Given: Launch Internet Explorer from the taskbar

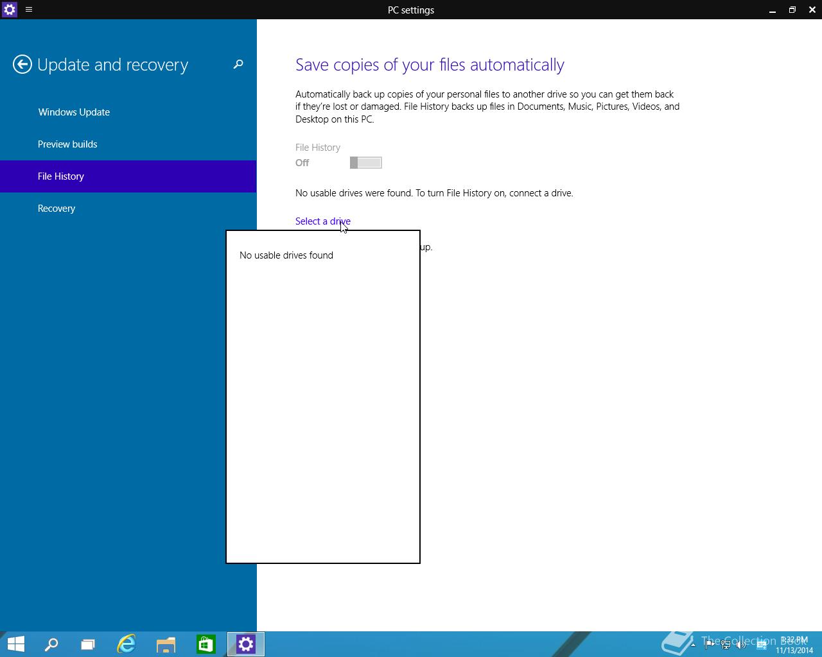Looking at the screenshot, I should [x=127, y=644].
